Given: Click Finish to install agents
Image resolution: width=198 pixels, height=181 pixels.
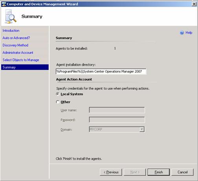Looking at the screenshot, I should pyautogui.click(x=159, y=172).
